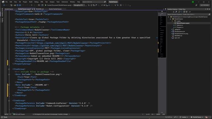Click the notifications bell in status bar

(x=206, y=117)
